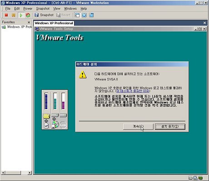Click the Revert toolbar button
This screenshot has height=181, width=209.
[x=64, y=15]
